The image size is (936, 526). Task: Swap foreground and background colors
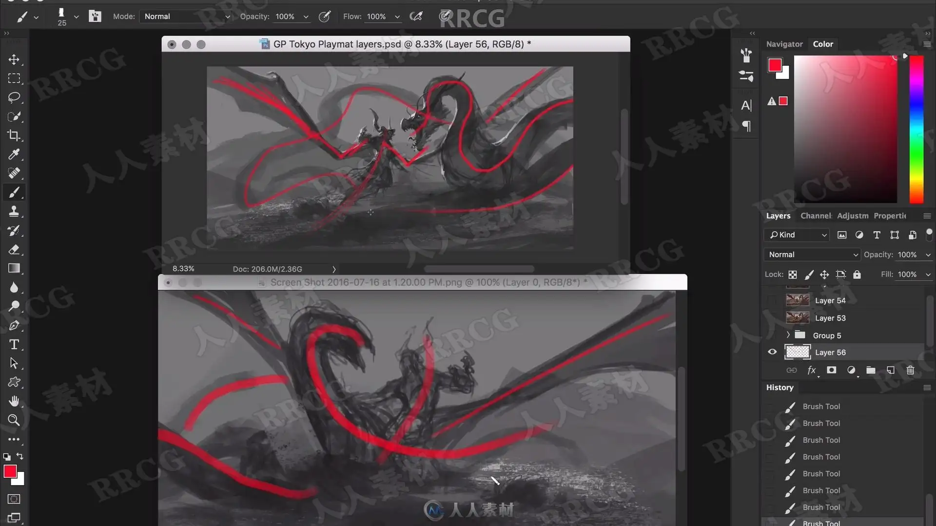click(20, 456)
